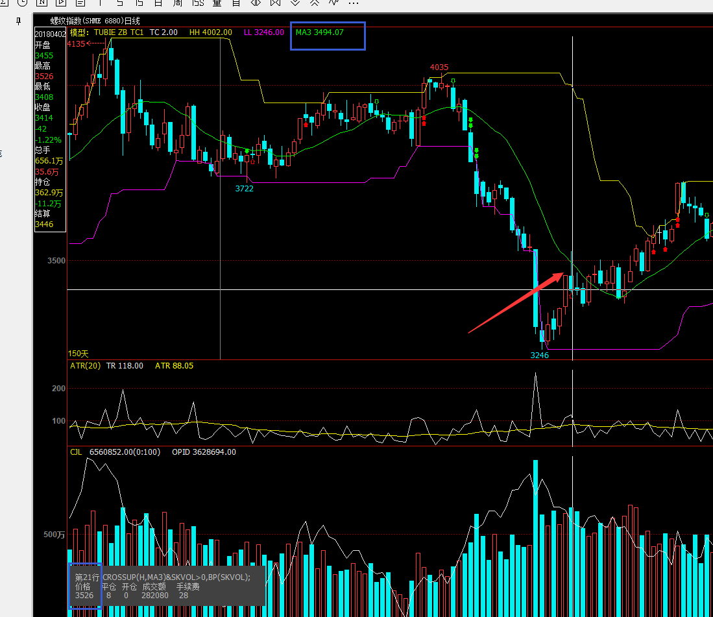Click the ATR(20) sub-chart label
The height and width of the screenshot is (617, 713).
pos(86,365)
